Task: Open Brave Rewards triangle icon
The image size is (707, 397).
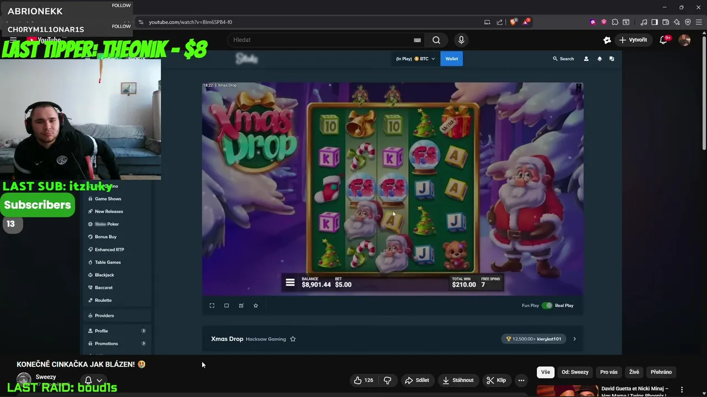Action: [526, 22]
